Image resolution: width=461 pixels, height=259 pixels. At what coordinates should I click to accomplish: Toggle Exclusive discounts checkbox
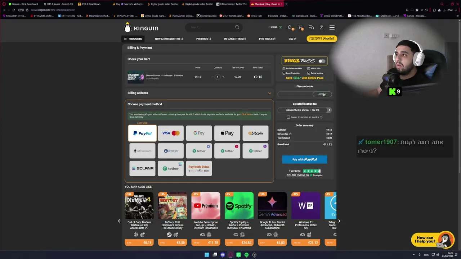coord(284,68)
